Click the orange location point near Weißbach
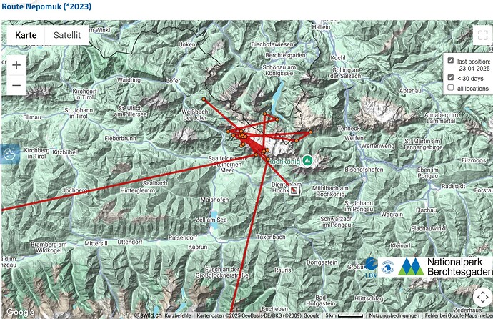The height and width of the screenshot is (319, 493). 204,99
